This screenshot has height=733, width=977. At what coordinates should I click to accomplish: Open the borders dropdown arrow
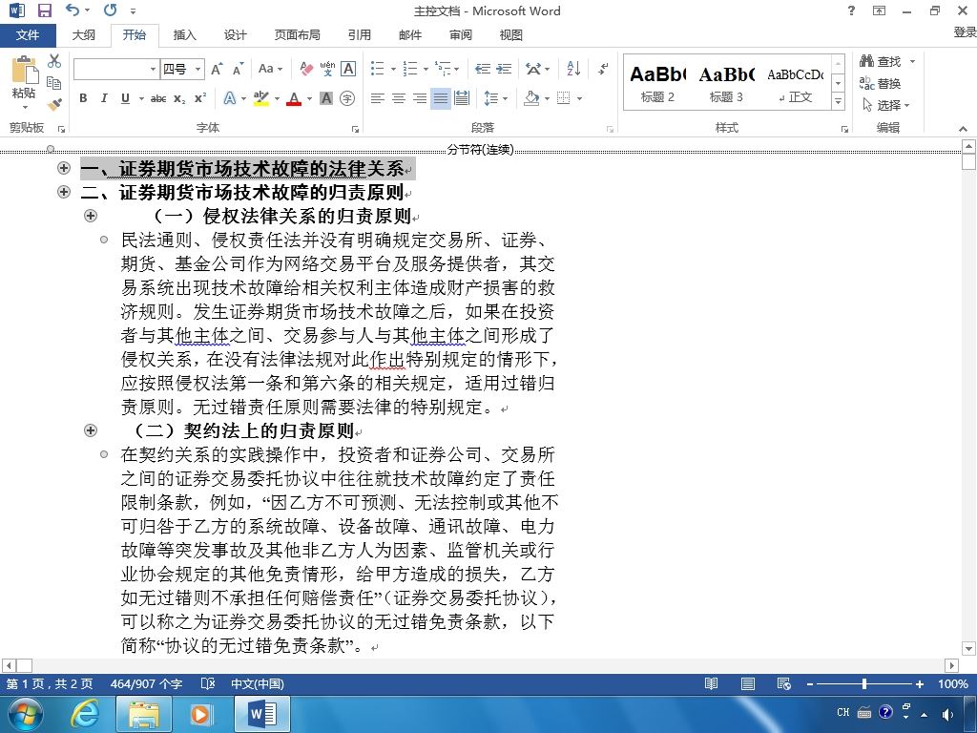[x=579, y=98]
